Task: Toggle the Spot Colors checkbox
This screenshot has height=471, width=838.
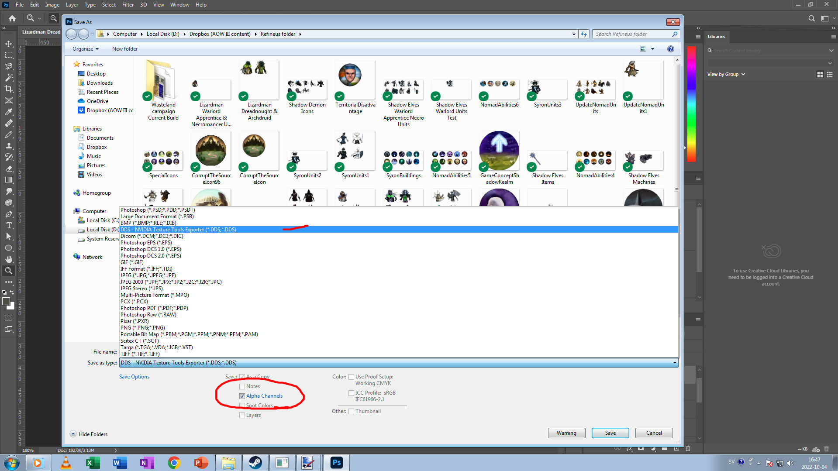Action: click(242, 406)
